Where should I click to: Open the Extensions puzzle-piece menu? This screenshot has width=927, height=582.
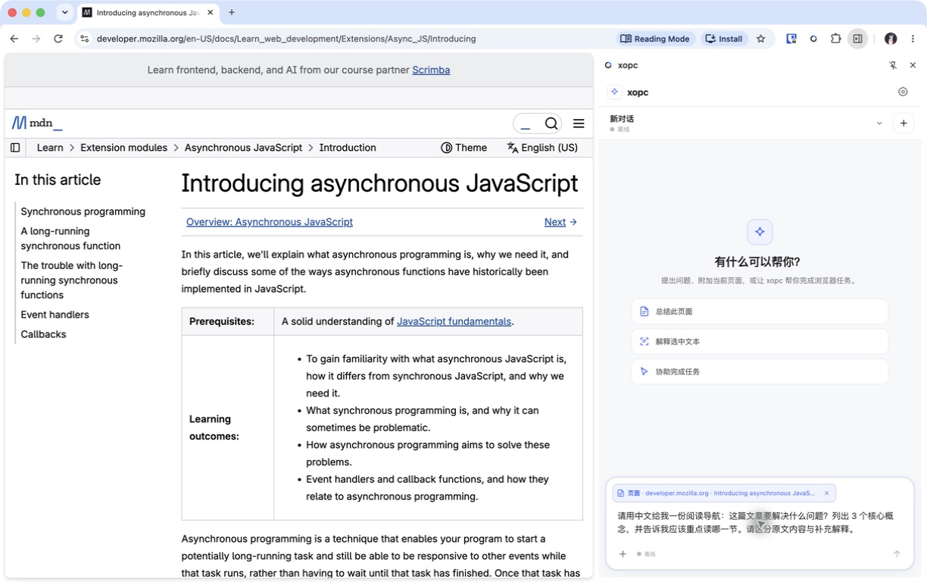click(836, 39)
